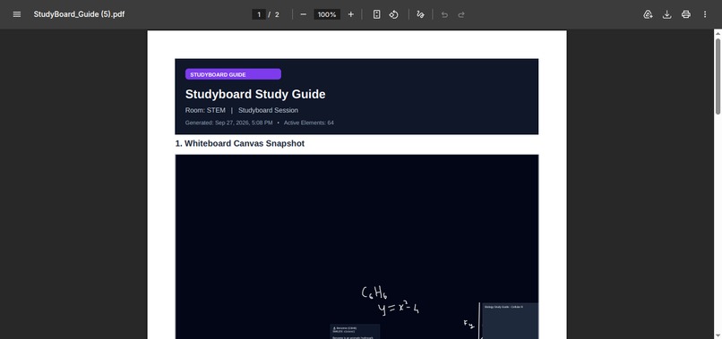Image resolution: width=722 pixels, height=339 pixels.
Task: Click the Studyboard Session text
Action: tap(268, 110)
